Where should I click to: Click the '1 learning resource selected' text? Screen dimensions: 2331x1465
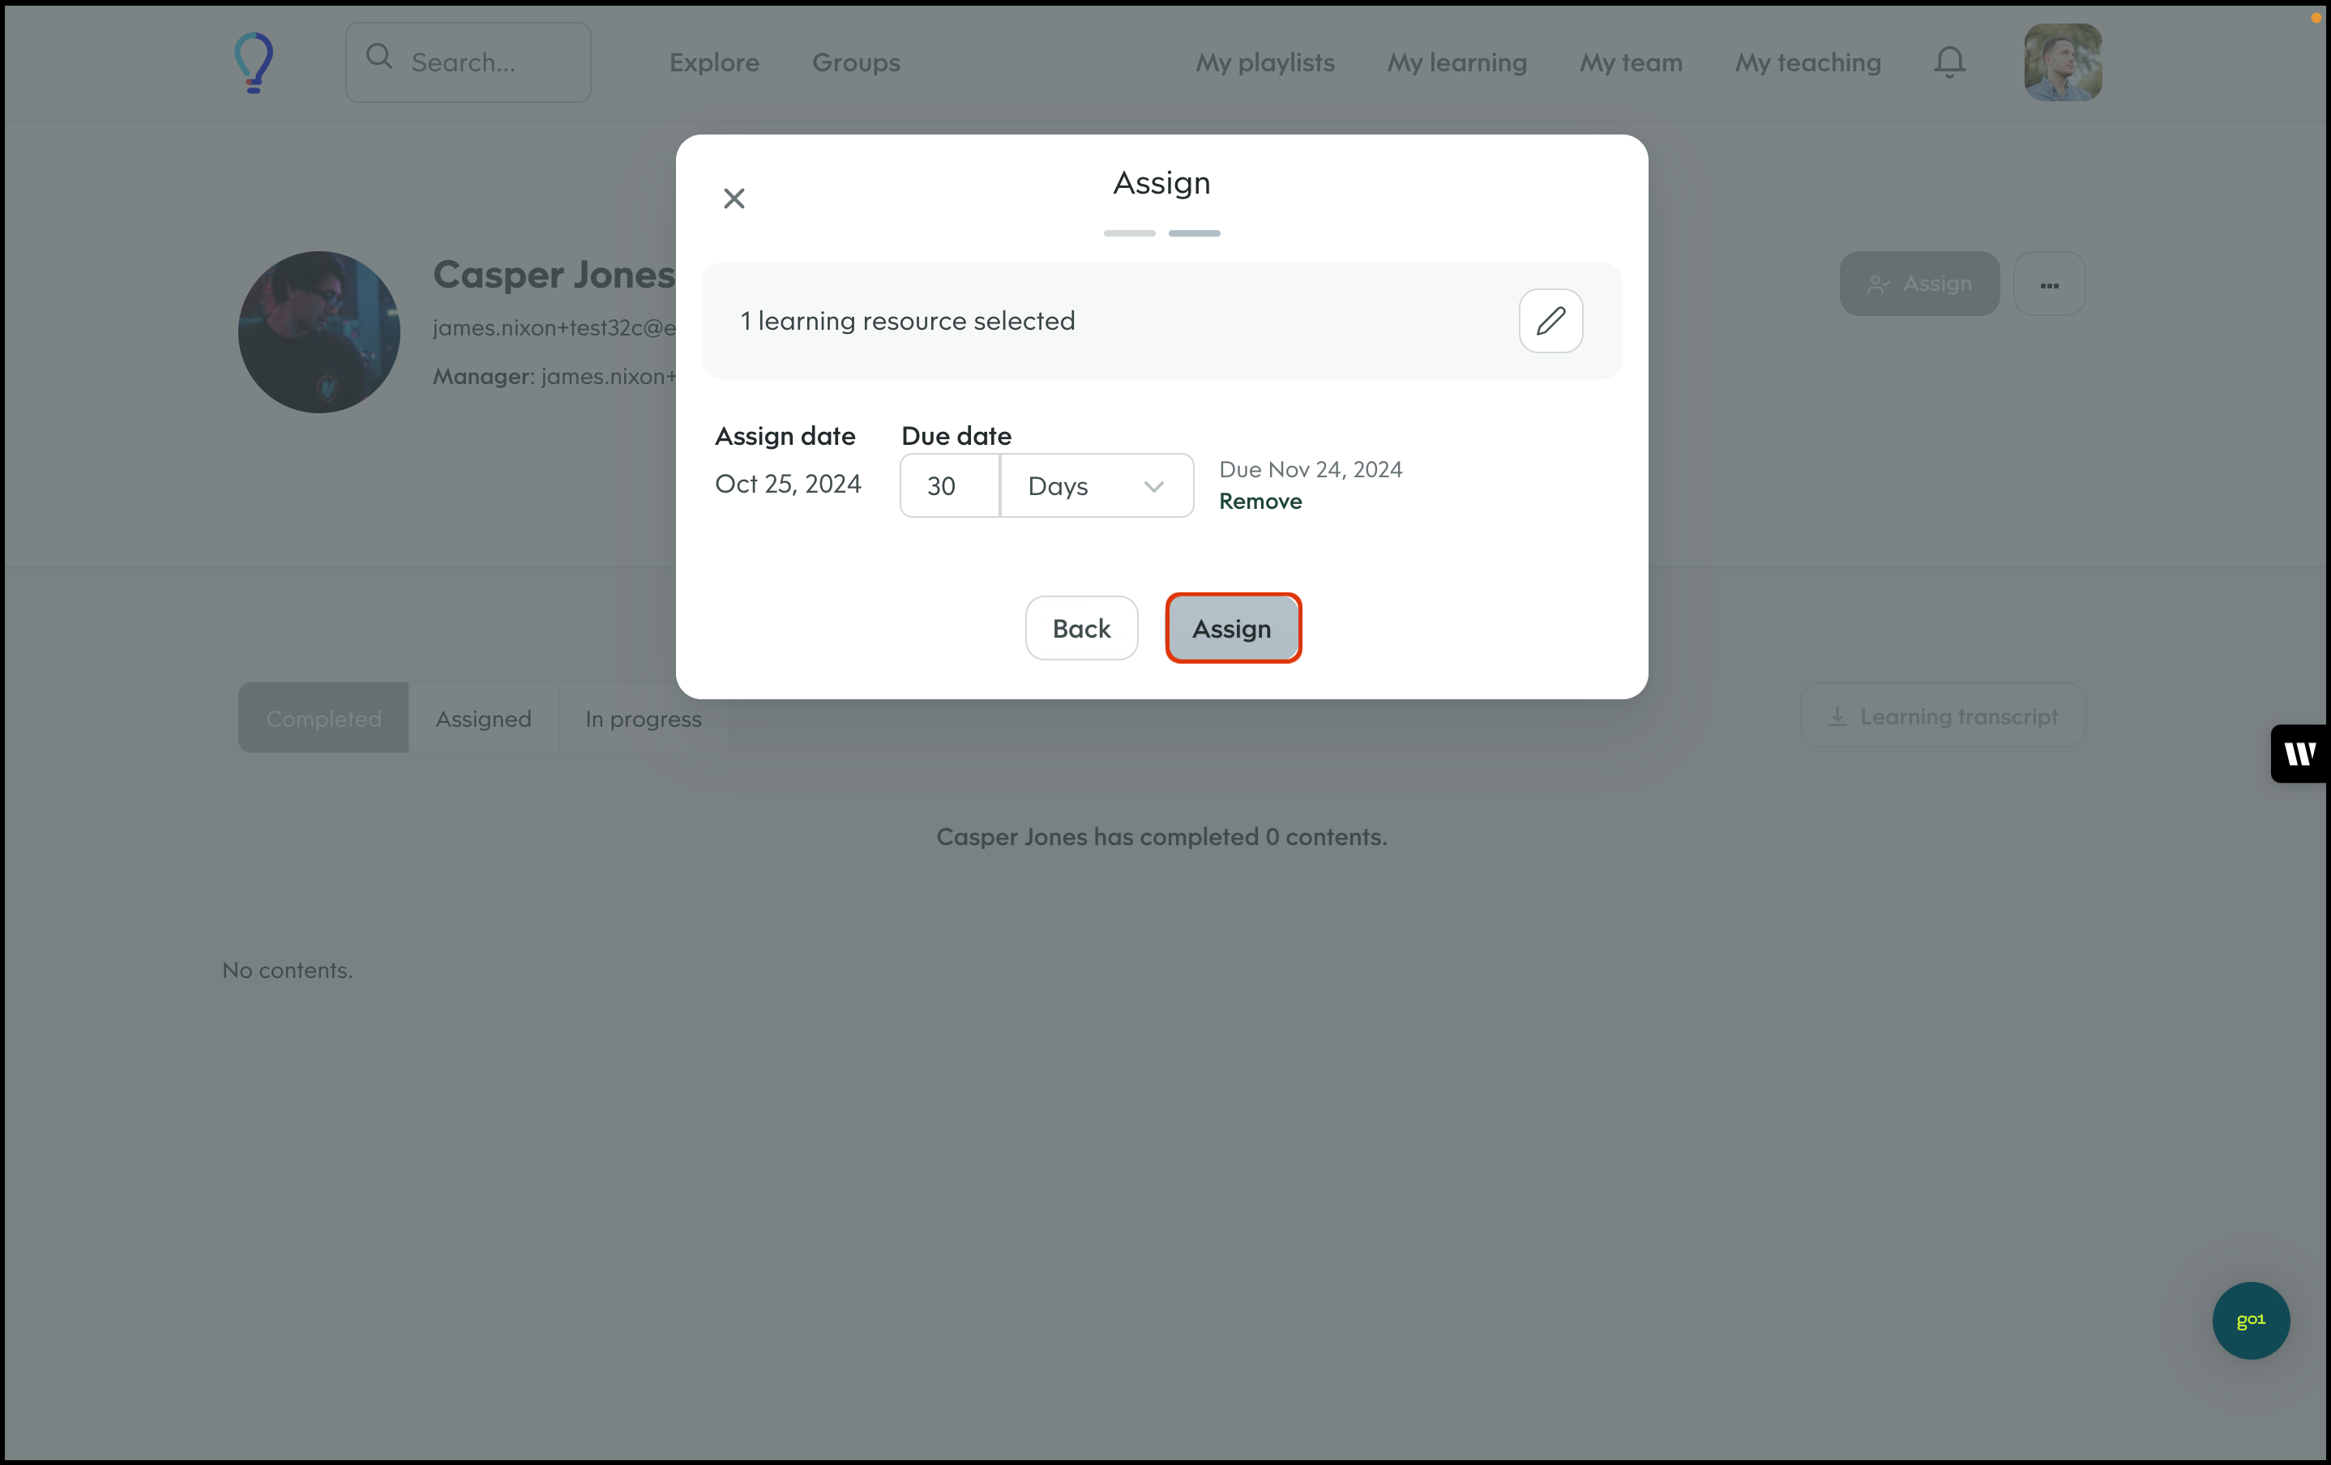pyautogui.click(x=908, y=320)
